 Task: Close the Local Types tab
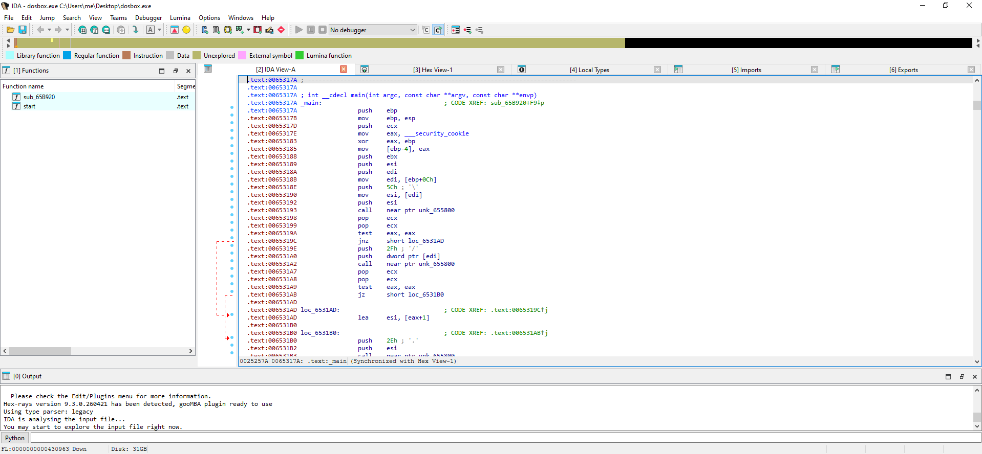[657, 70]
